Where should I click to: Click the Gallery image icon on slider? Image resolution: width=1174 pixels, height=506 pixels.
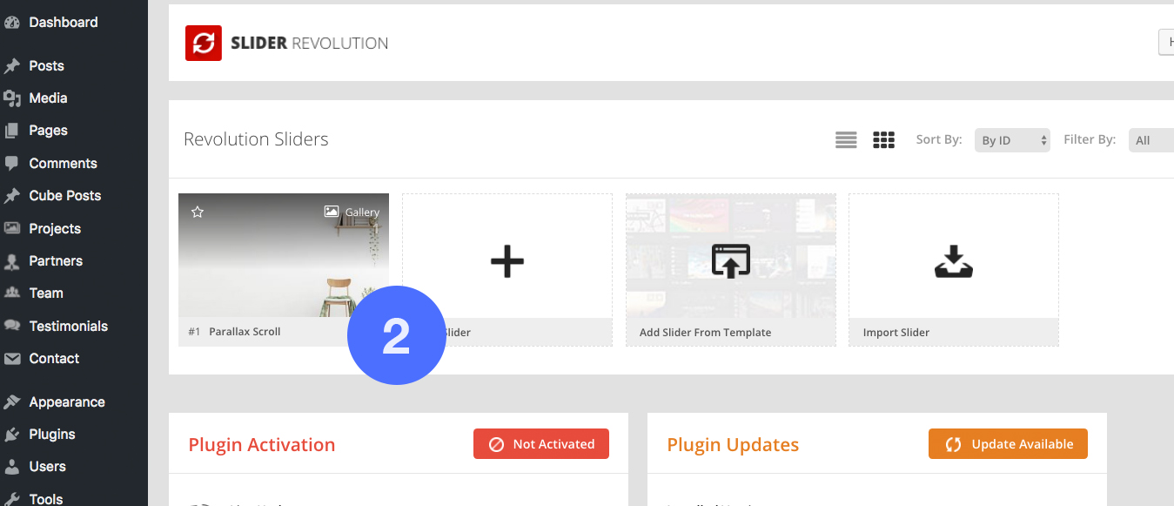point(331,212)
